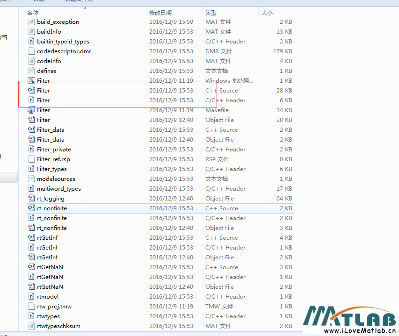399x336 pixels.
Task: Select the defines text document icon
Action: tap(31, 71)
